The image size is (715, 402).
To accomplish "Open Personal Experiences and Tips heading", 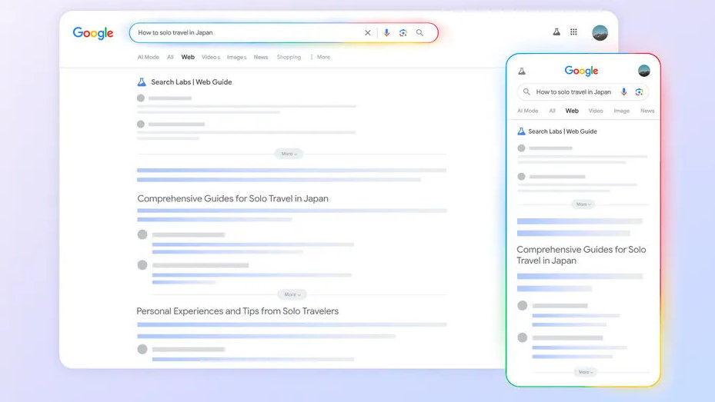I will click(237, 311).
